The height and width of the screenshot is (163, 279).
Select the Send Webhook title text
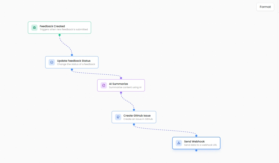tap(194, 141)
